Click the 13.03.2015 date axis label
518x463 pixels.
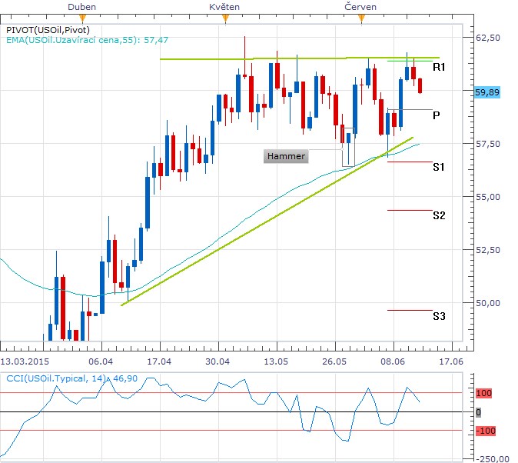tap(25, 361)
